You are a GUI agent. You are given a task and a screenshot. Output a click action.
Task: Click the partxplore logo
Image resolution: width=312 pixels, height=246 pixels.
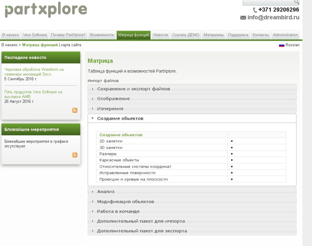(x=46, y=10)
